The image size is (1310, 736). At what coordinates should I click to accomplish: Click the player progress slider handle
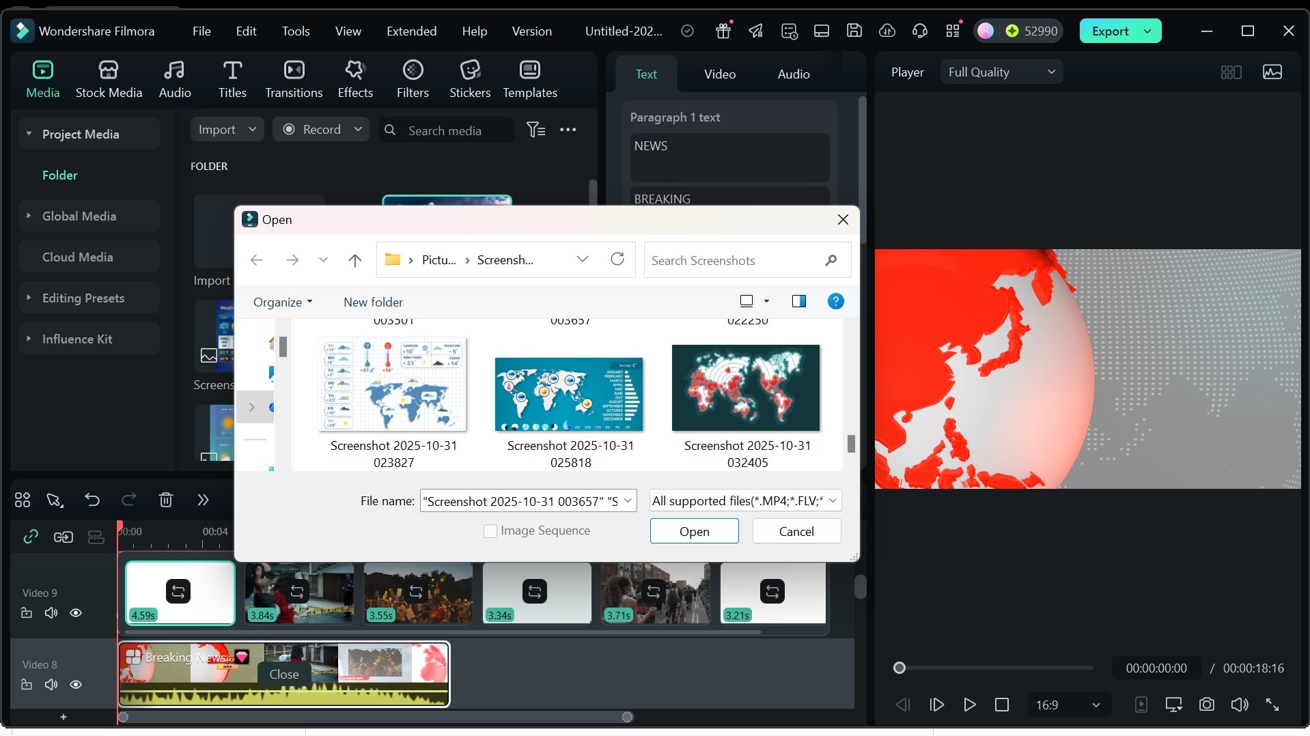point(900,668)
